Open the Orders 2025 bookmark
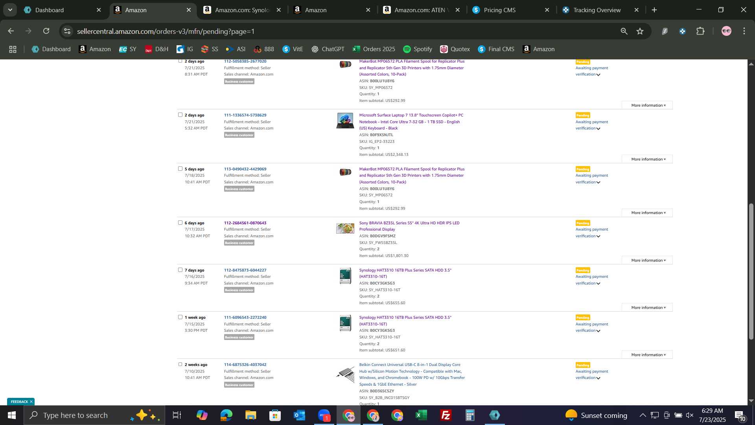This screenshot has width=755, height=425. 374,49
